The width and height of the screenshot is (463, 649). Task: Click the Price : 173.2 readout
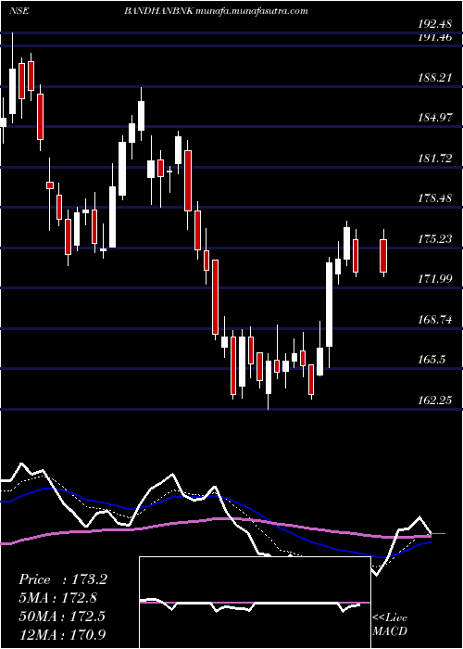coord(63,579)
